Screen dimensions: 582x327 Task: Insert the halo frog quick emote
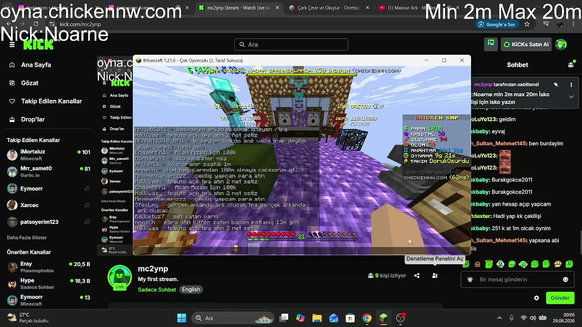coord(489,264)
